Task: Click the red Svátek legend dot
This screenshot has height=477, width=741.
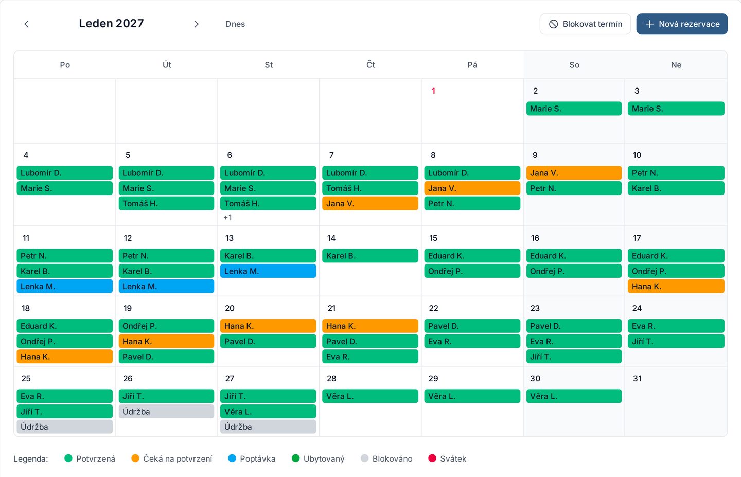Action: [x=432, y=458]
